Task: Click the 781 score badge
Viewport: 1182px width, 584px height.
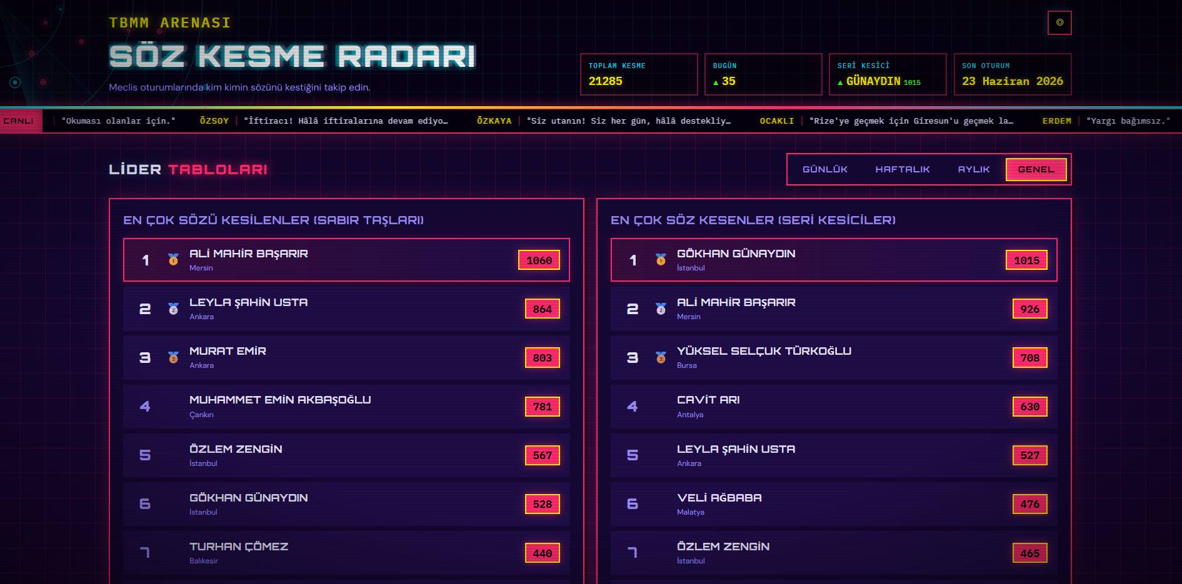Action: pyautogui.click(x=542, y=407)
